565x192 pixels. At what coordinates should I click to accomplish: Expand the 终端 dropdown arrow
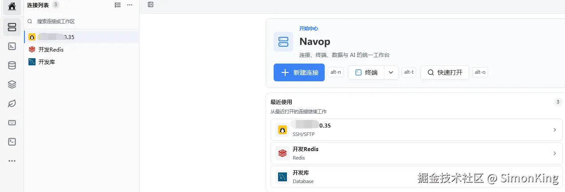tap(391, 72)
